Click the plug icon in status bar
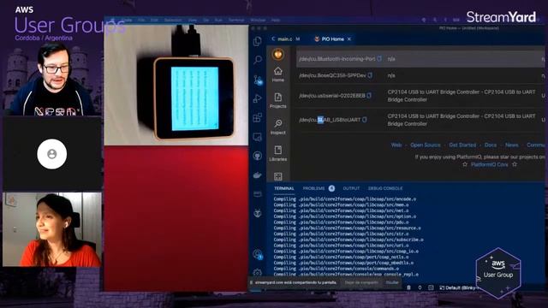Image resolution: width=548 pixels, height=308 pixels. 420,287
